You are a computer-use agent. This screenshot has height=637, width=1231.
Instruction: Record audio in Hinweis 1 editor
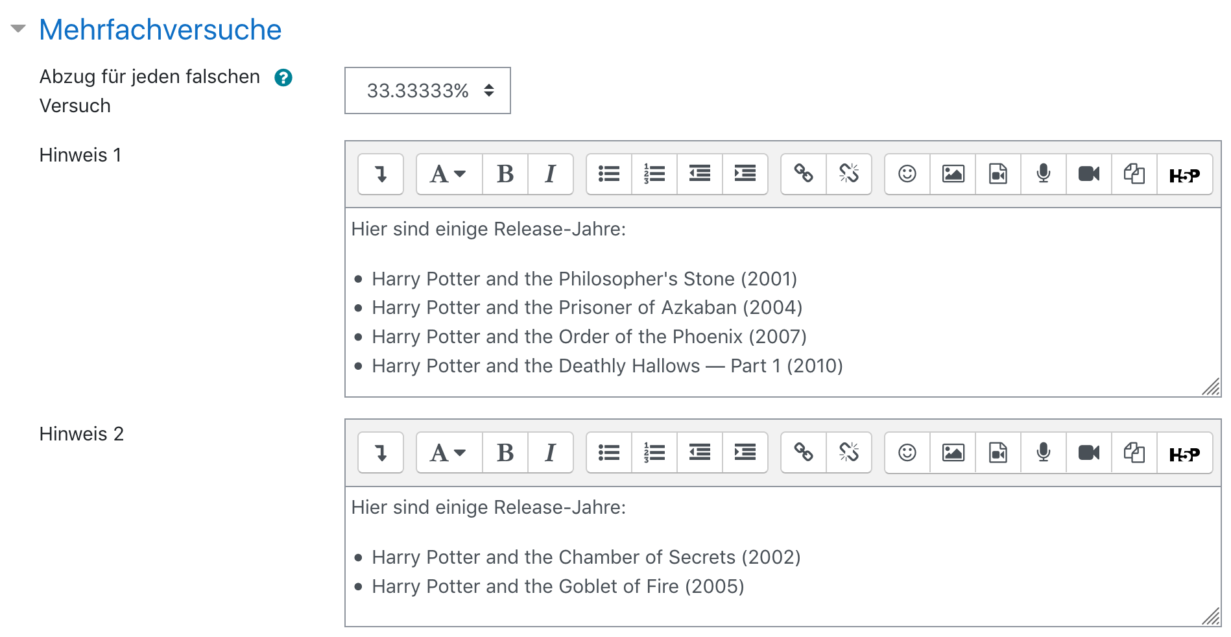tap(1043, 174)
